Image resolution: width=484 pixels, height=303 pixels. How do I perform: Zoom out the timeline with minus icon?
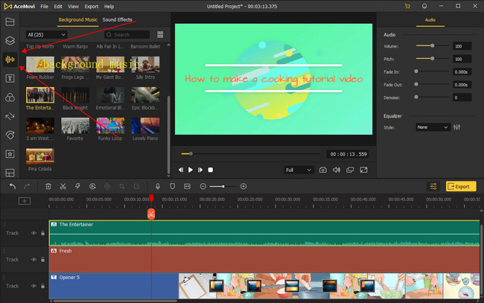coord(203,186)
